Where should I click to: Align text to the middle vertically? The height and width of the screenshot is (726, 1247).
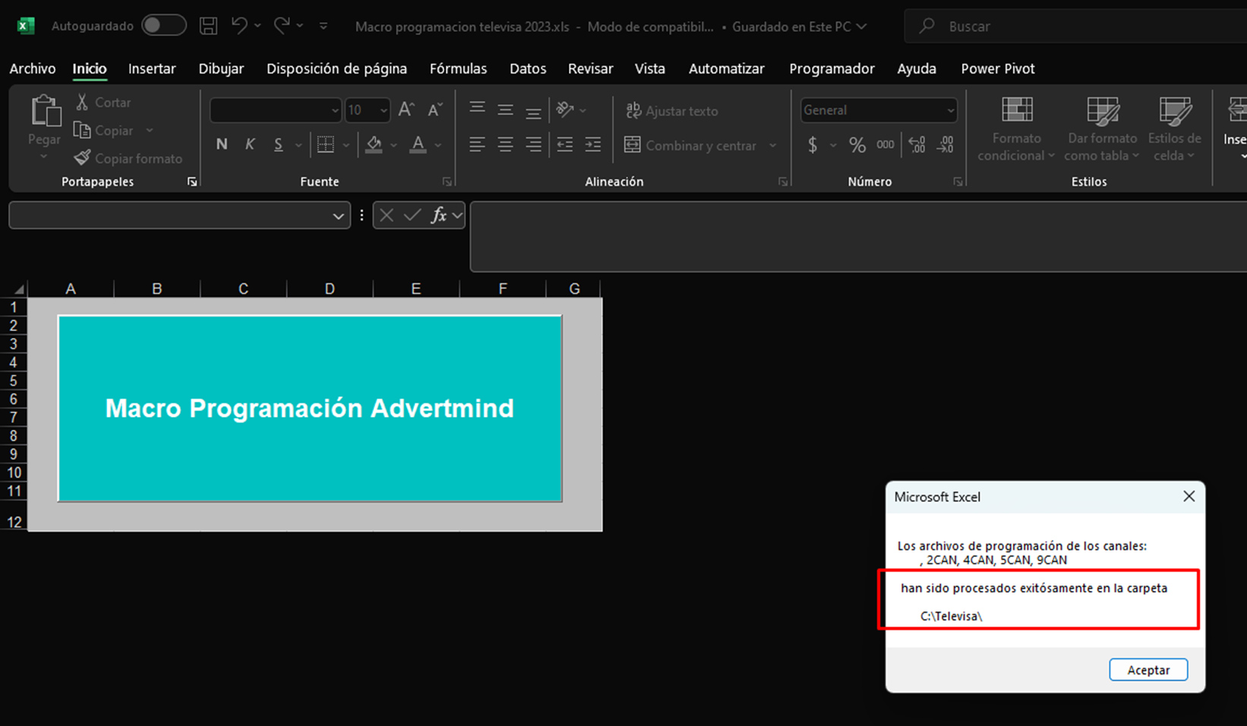point(505,110)
